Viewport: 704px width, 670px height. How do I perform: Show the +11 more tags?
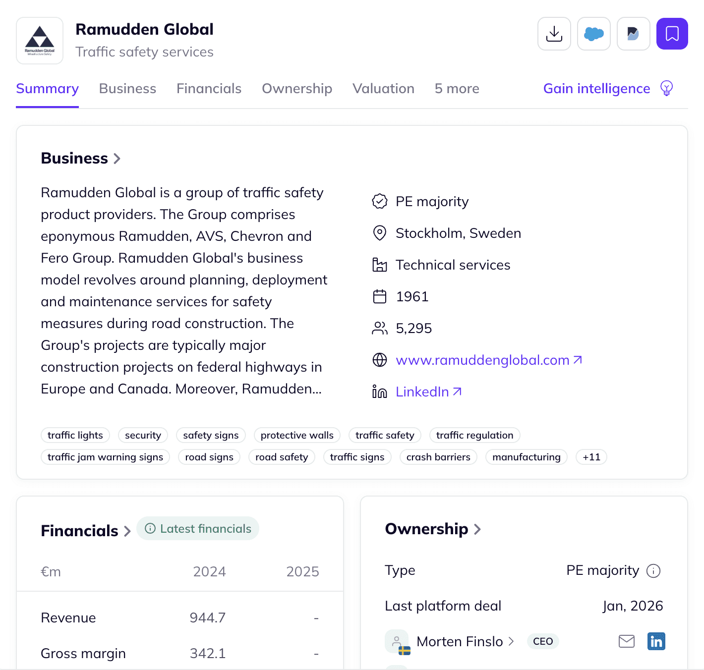click(x=591, y=457)
